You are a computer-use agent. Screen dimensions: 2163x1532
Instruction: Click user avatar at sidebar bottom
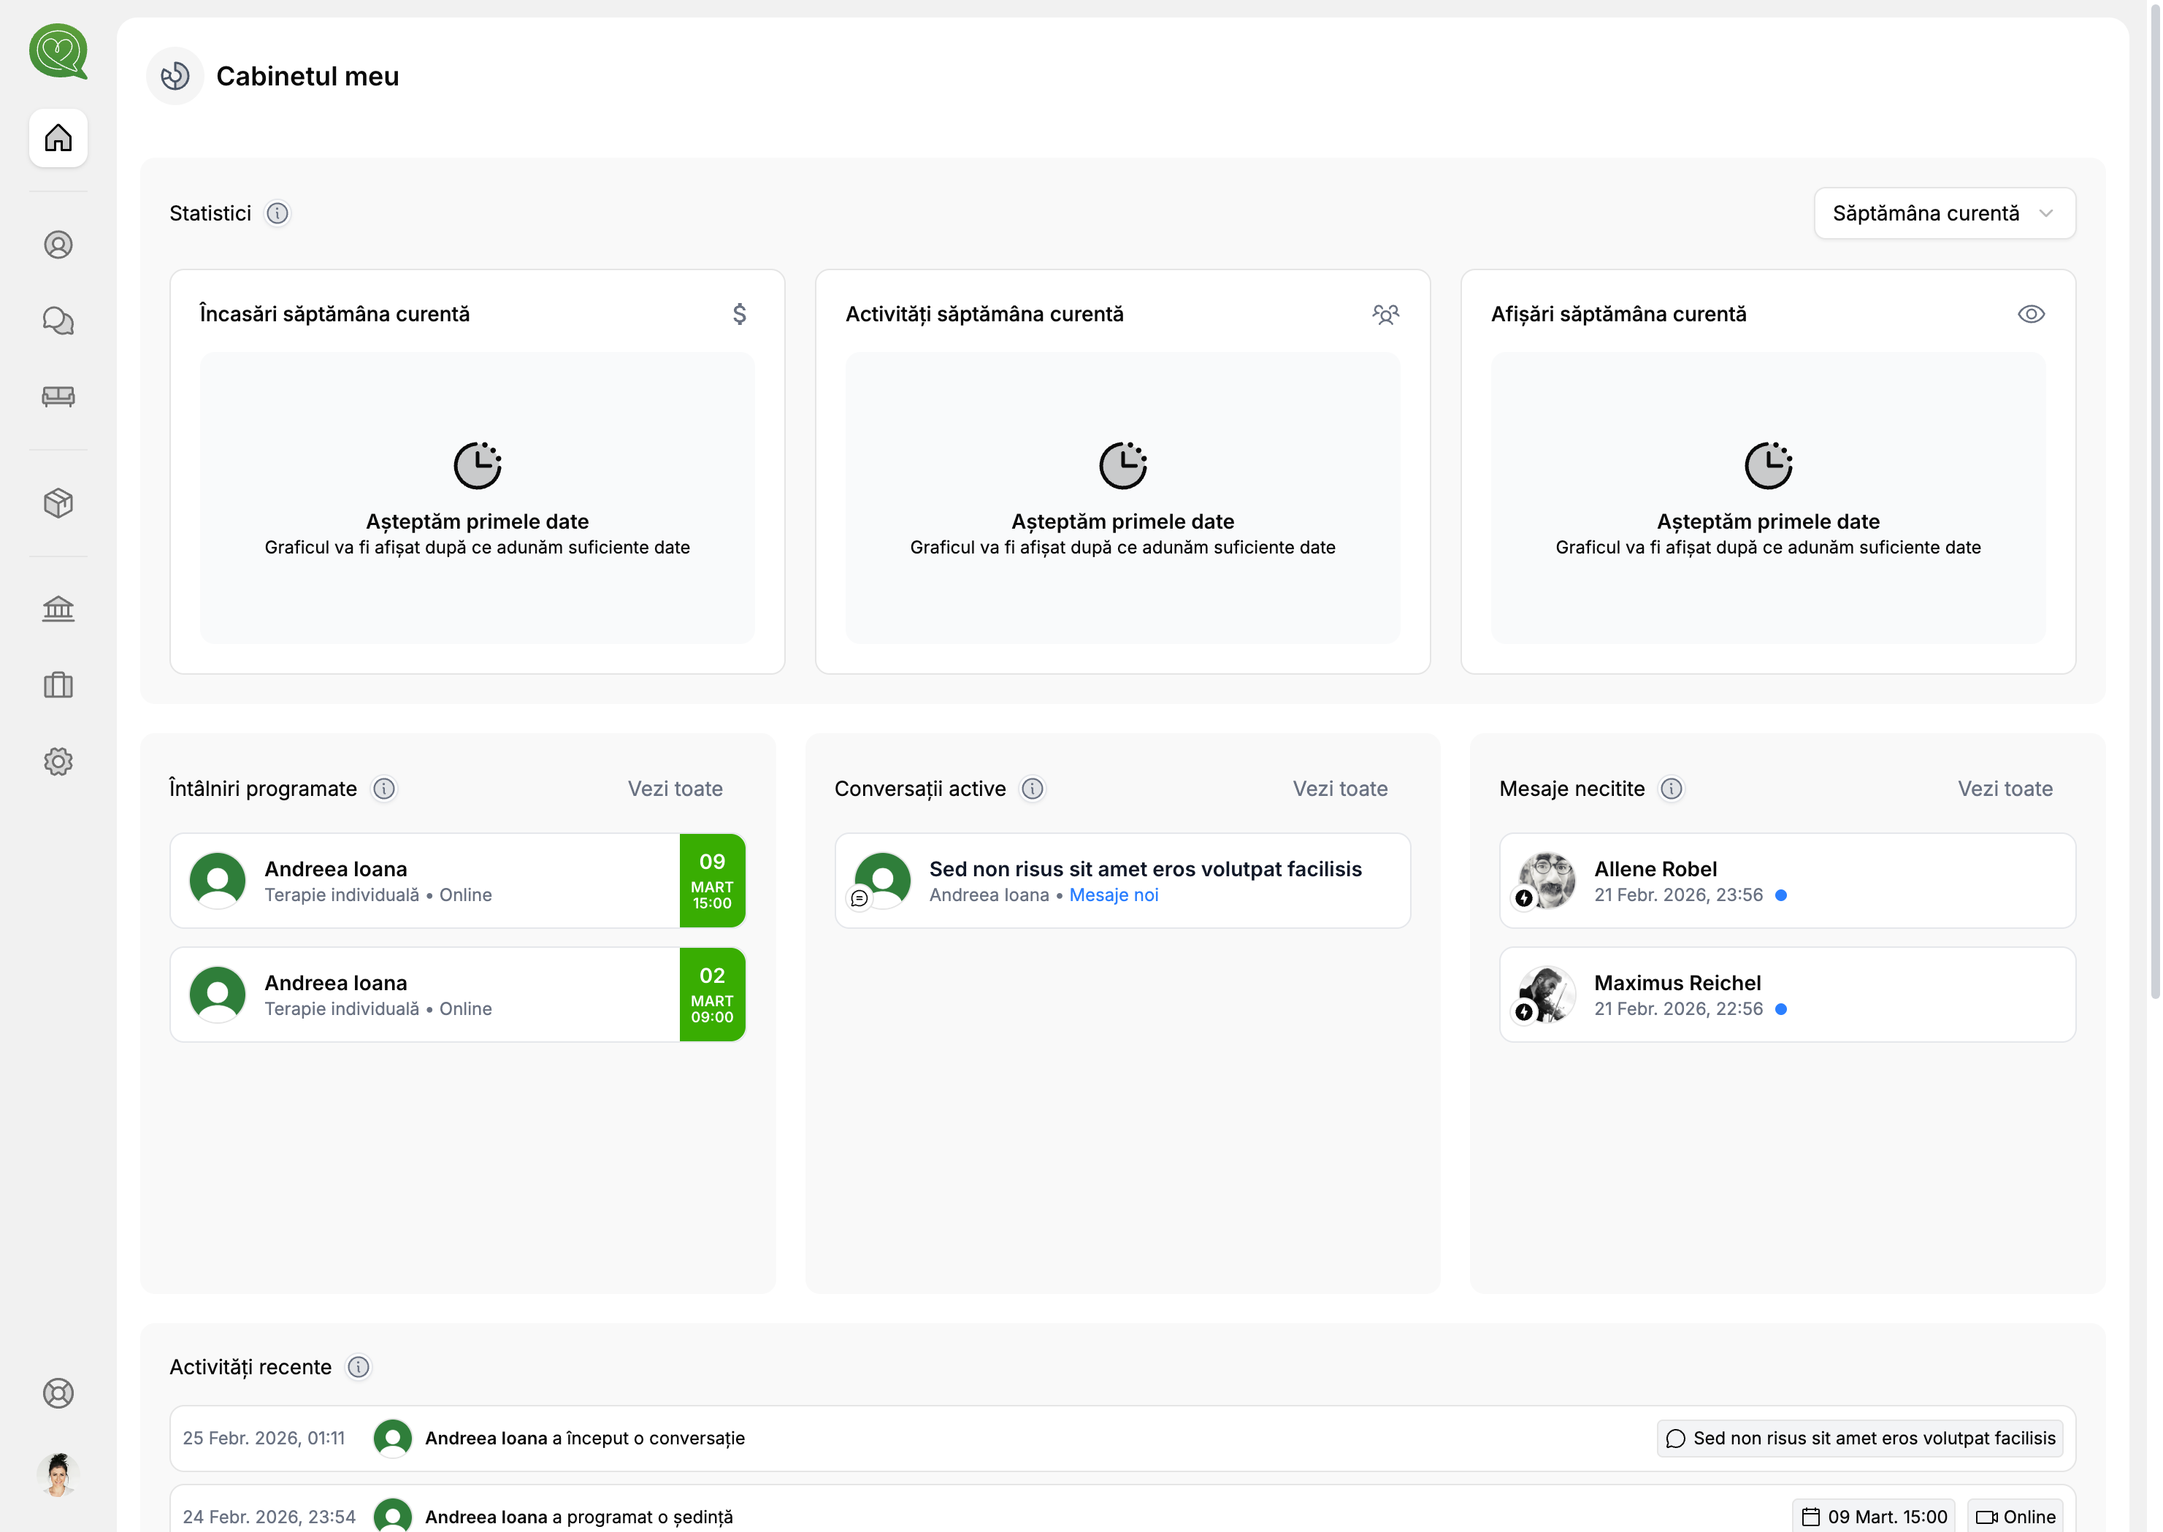58,1474
